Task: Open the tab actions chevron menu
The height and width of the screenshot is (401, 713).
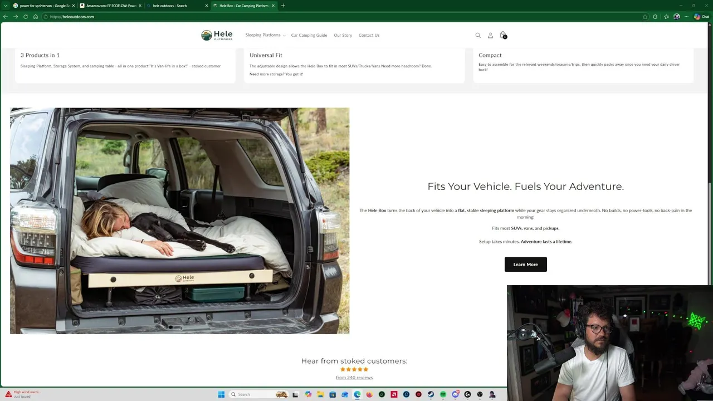Action: (5, 6)
